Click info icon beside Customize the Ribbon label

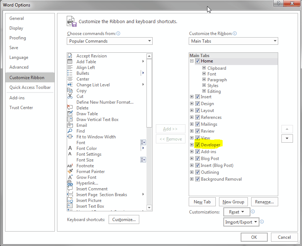[x=235, y=33]
